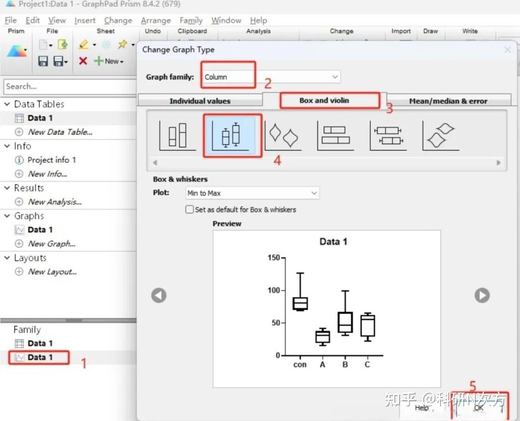Collapse the Graphs section

pyautogui.click(x=7, y=216)
